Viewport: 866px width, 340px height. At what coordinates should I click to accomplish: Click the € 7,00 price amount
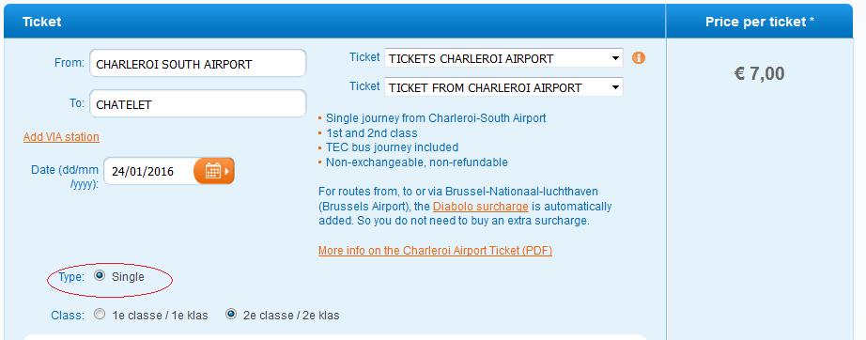[760, 73]
